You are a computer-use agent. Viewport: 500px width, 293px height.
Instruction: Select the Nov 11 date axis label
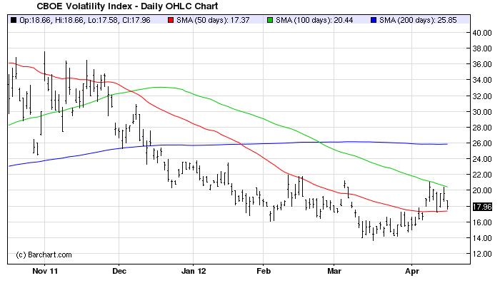tap(46, 271)
